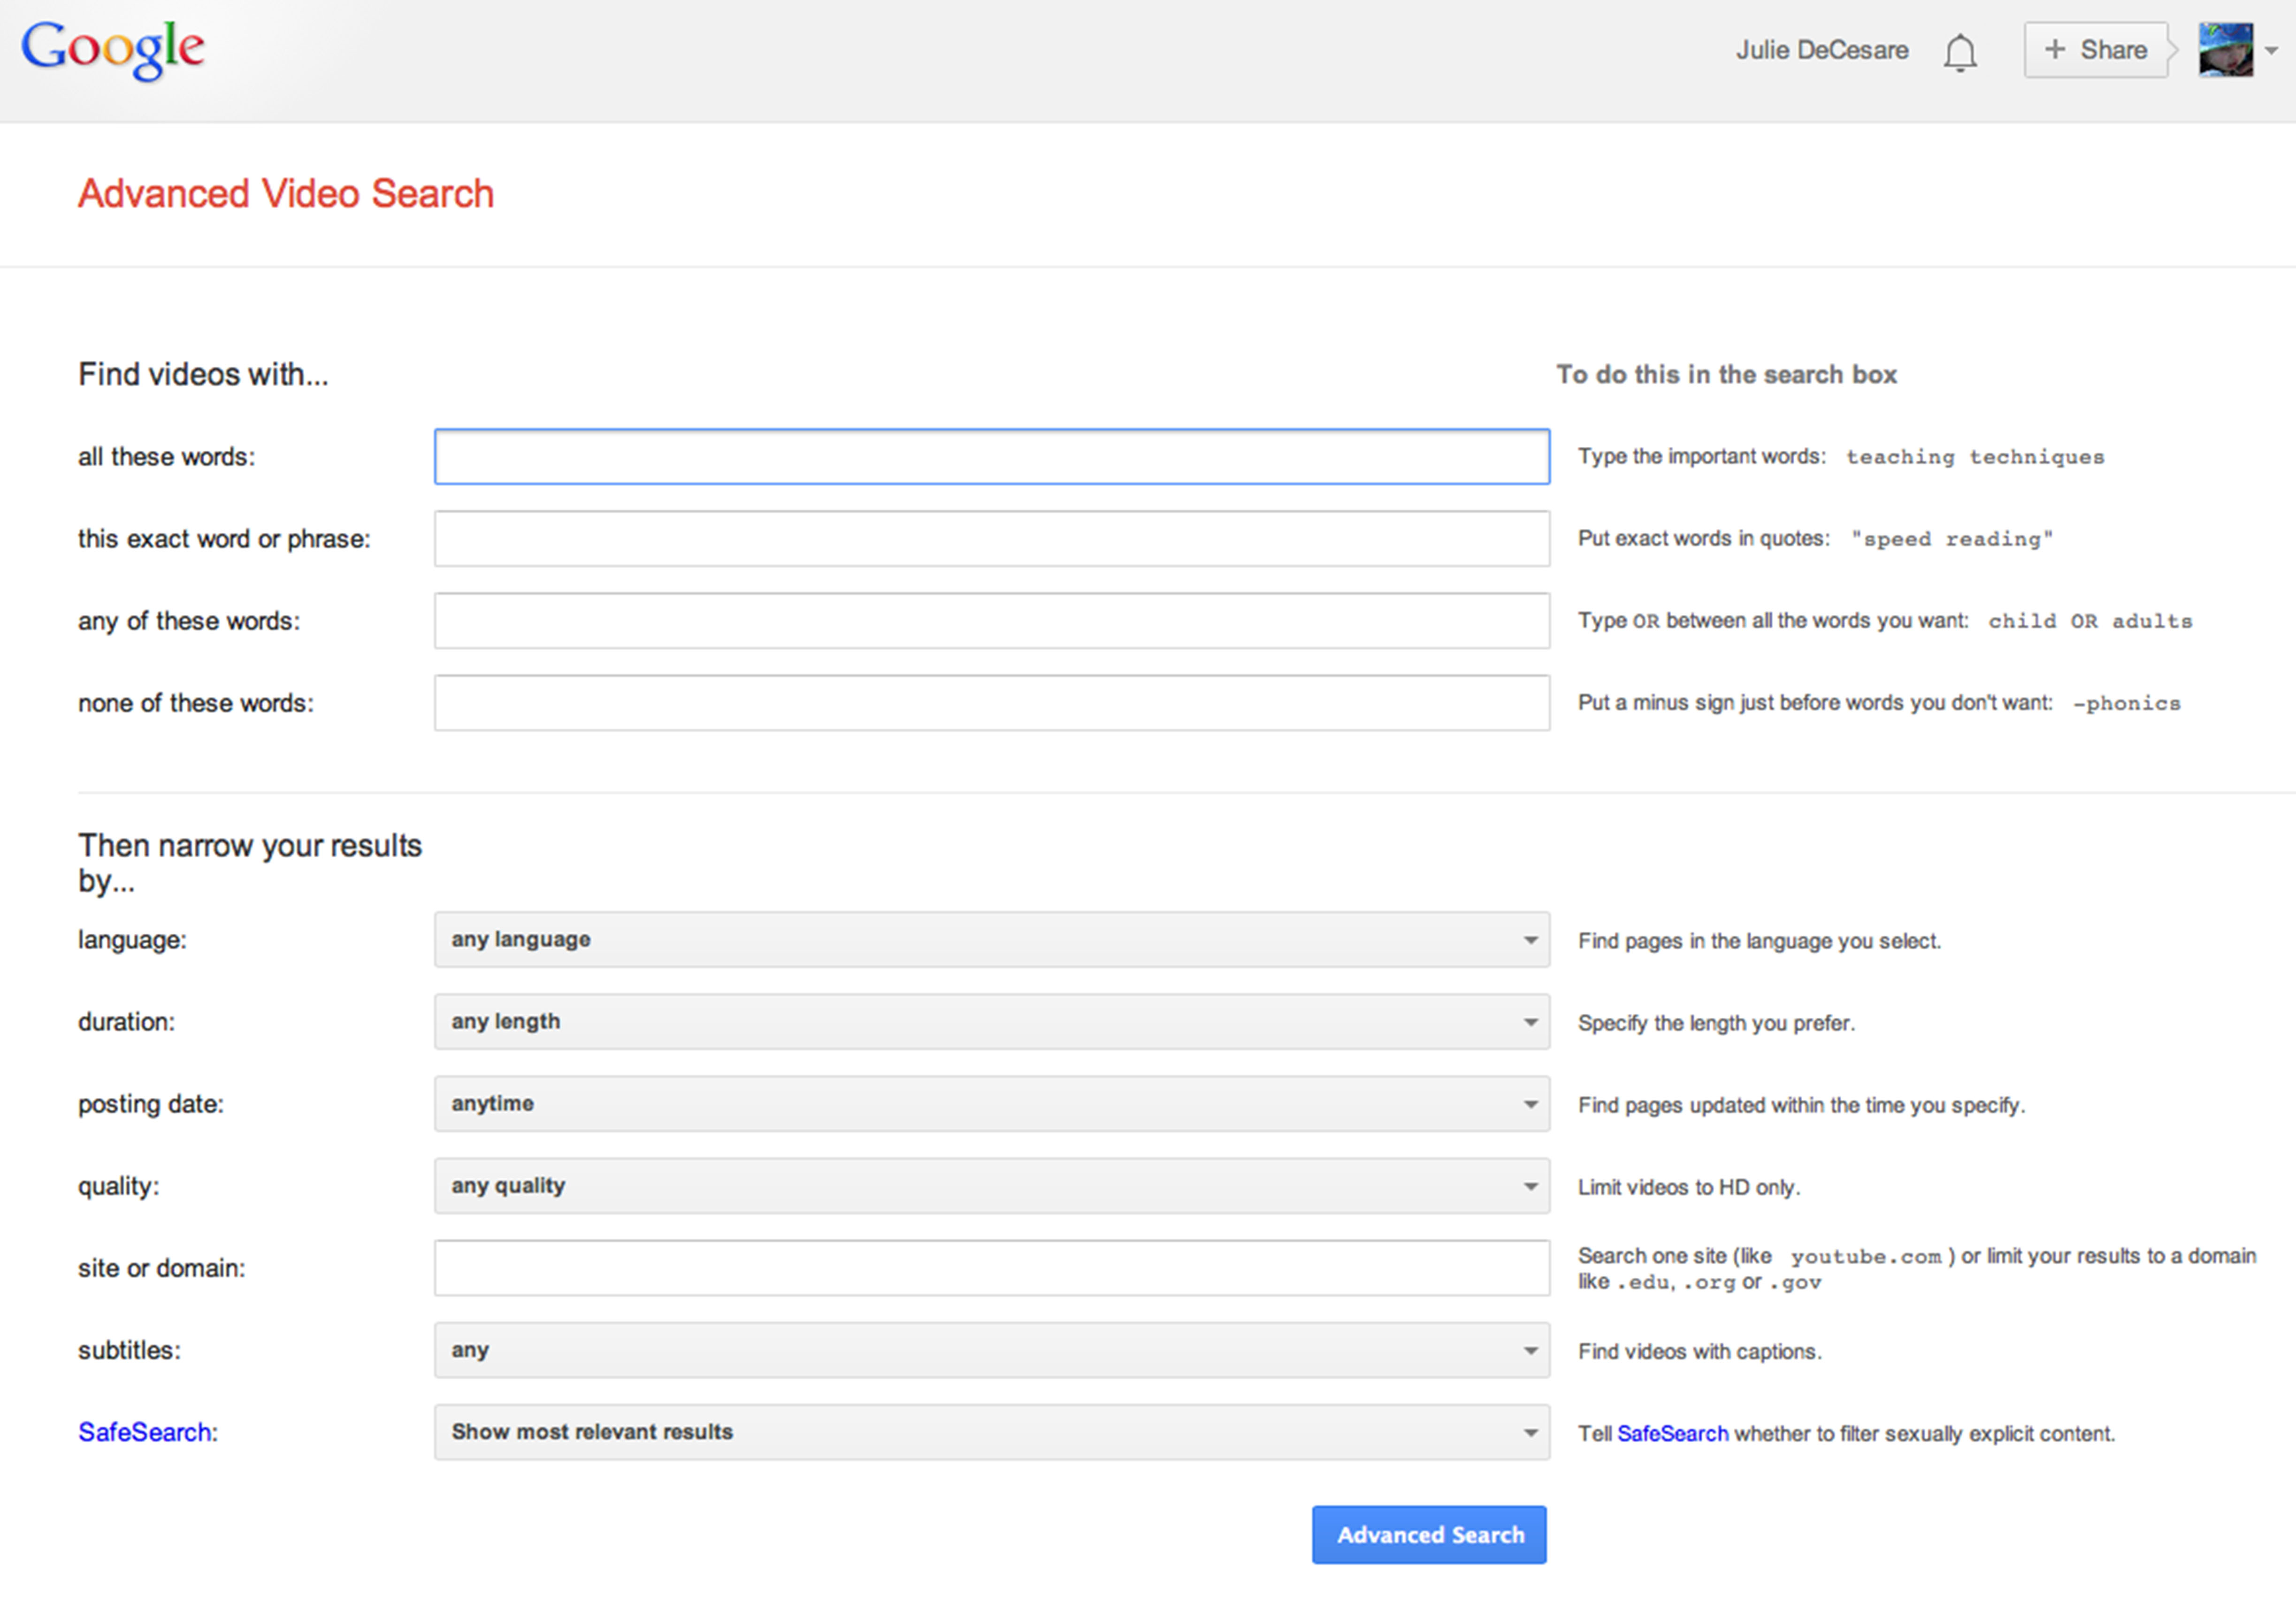
Task: Open SafeSearch link in the help text
Action: click(x=1672, y=1433)
